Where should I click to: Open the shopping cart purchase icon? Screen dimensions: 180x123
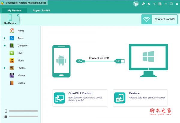tap(136, 4)
